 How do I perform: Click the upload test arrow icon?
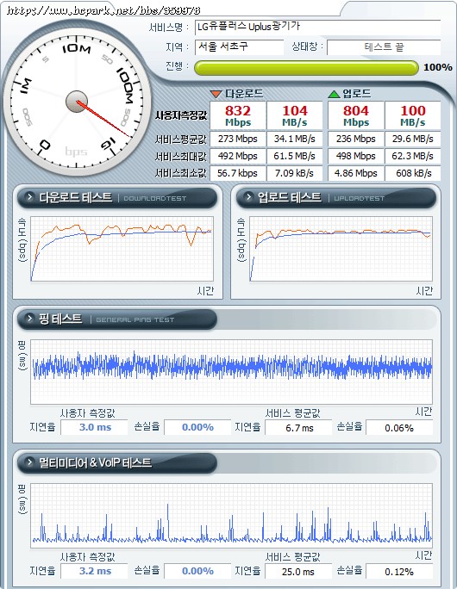pyautogui.click(x=248, y=197)
